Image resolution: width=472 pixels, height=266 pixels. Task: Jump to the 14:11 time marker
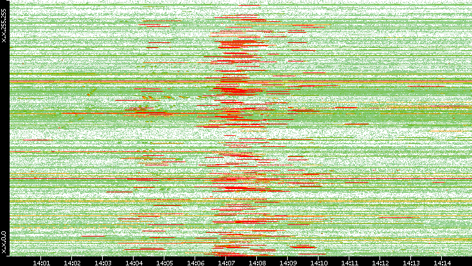[x=349, y=262]
